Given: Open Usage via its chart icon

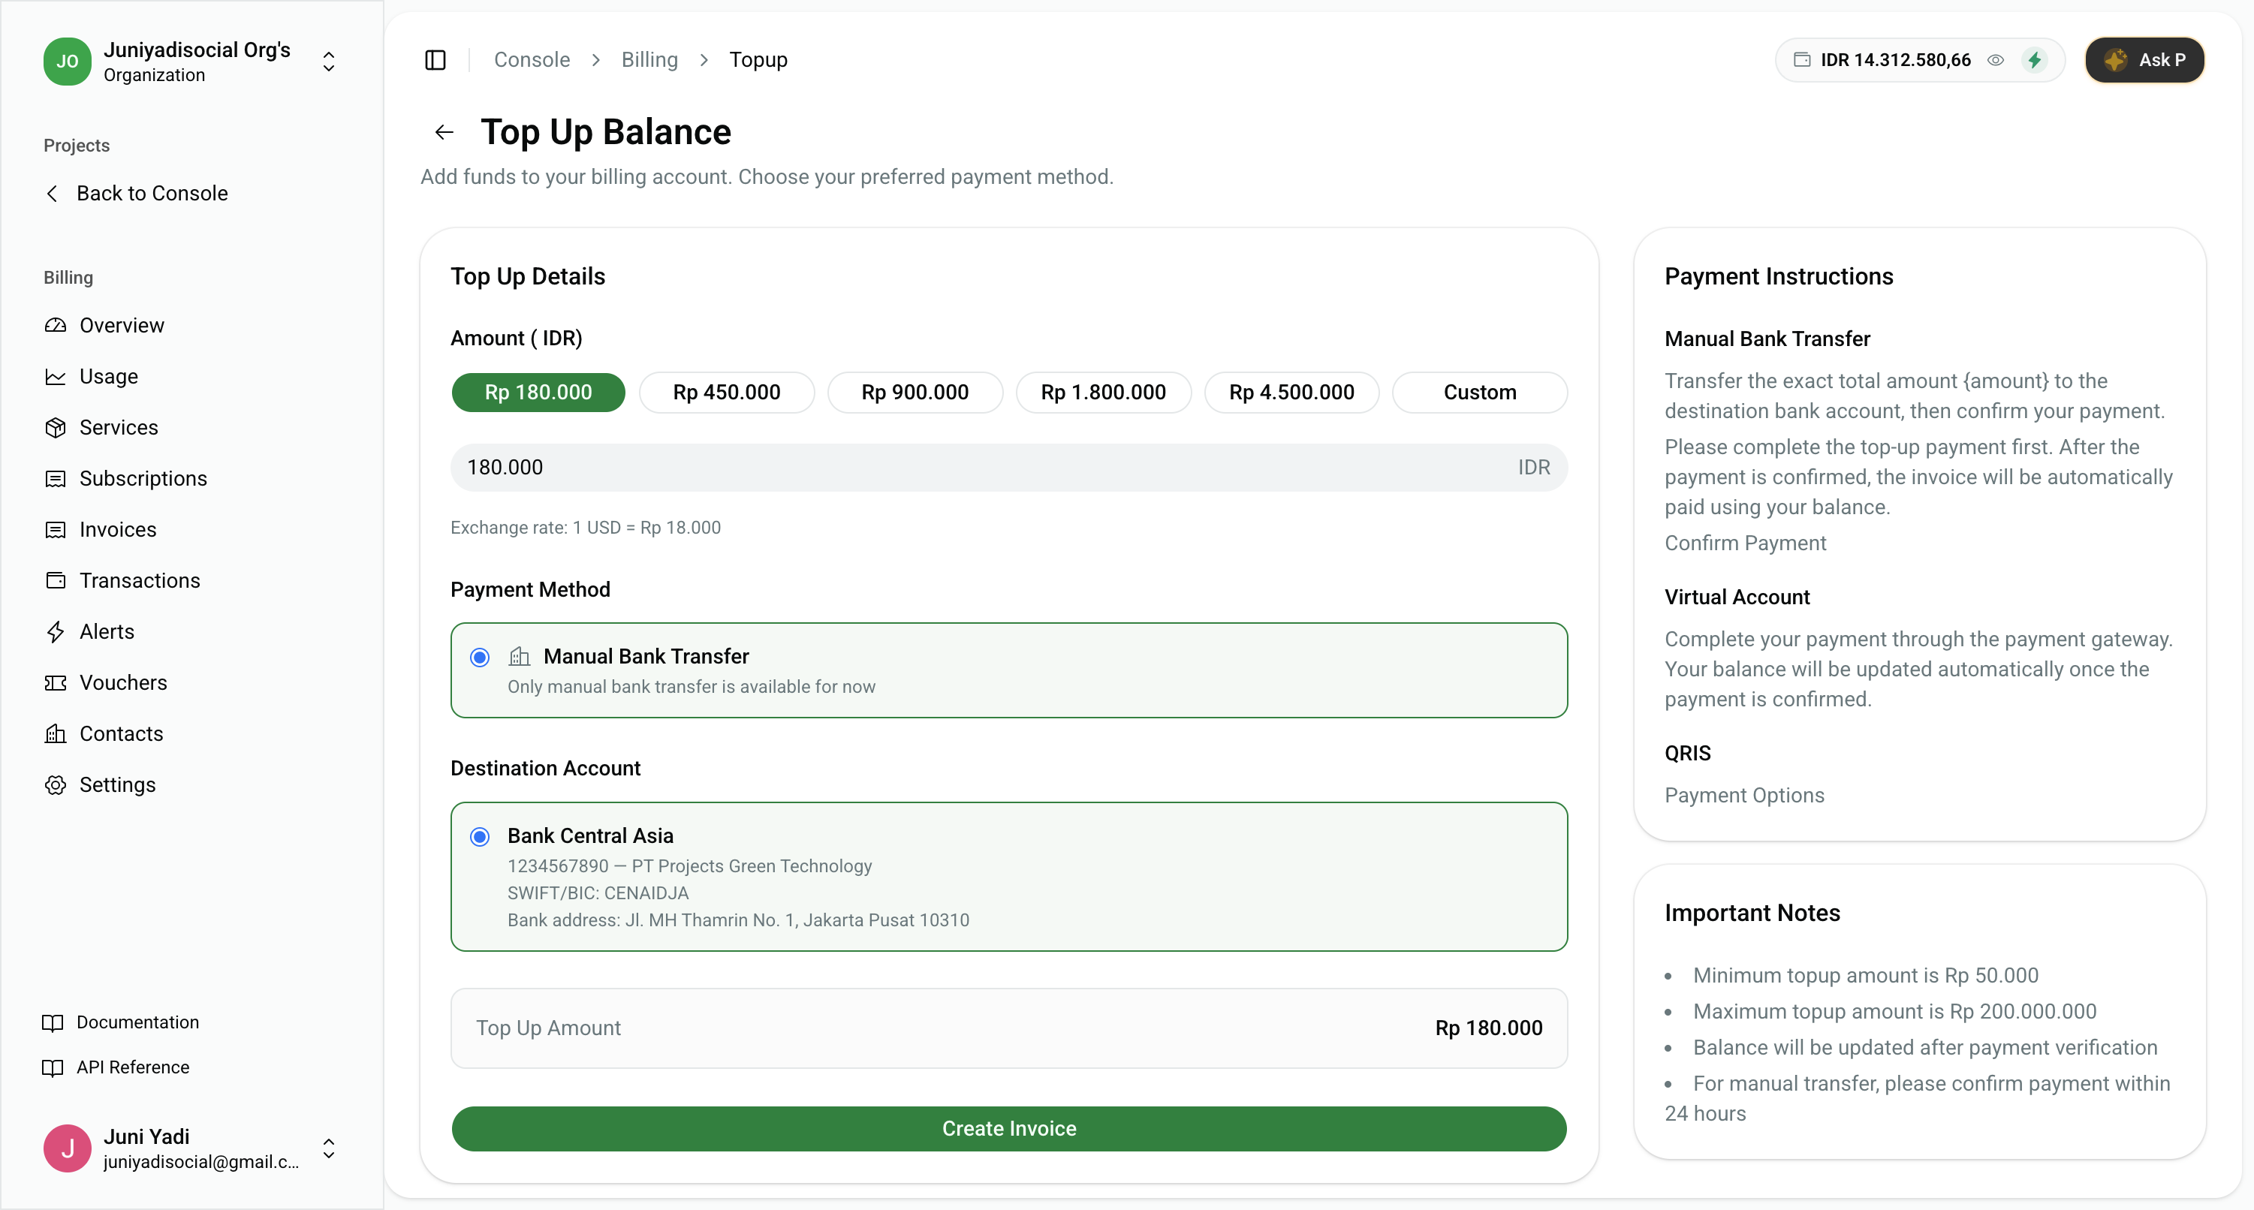Looking at the screenshot, I should [x=55, y=376].
